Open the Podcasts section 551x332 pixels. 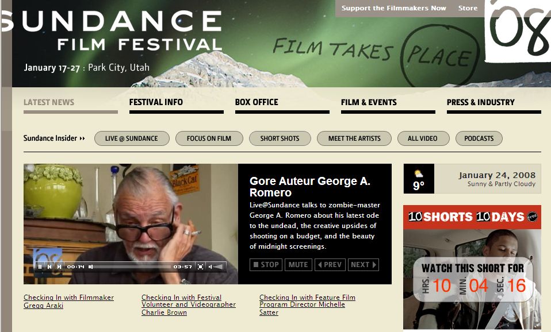coord(479,138)
